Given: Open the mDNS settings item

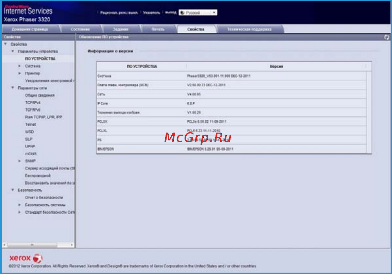Looking at the screenshot, I should coord(31,154).
